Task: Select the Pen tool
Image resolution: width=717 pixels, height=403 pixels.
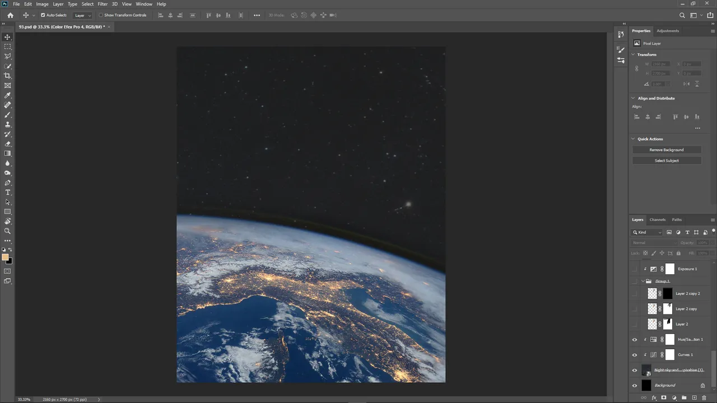Action: tap(8, 183)
